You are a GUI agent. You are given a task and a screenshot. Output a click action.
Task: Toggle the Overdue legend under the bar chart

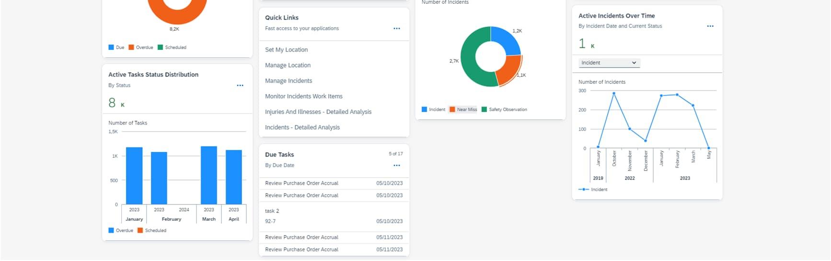click(x=121, y=231)
